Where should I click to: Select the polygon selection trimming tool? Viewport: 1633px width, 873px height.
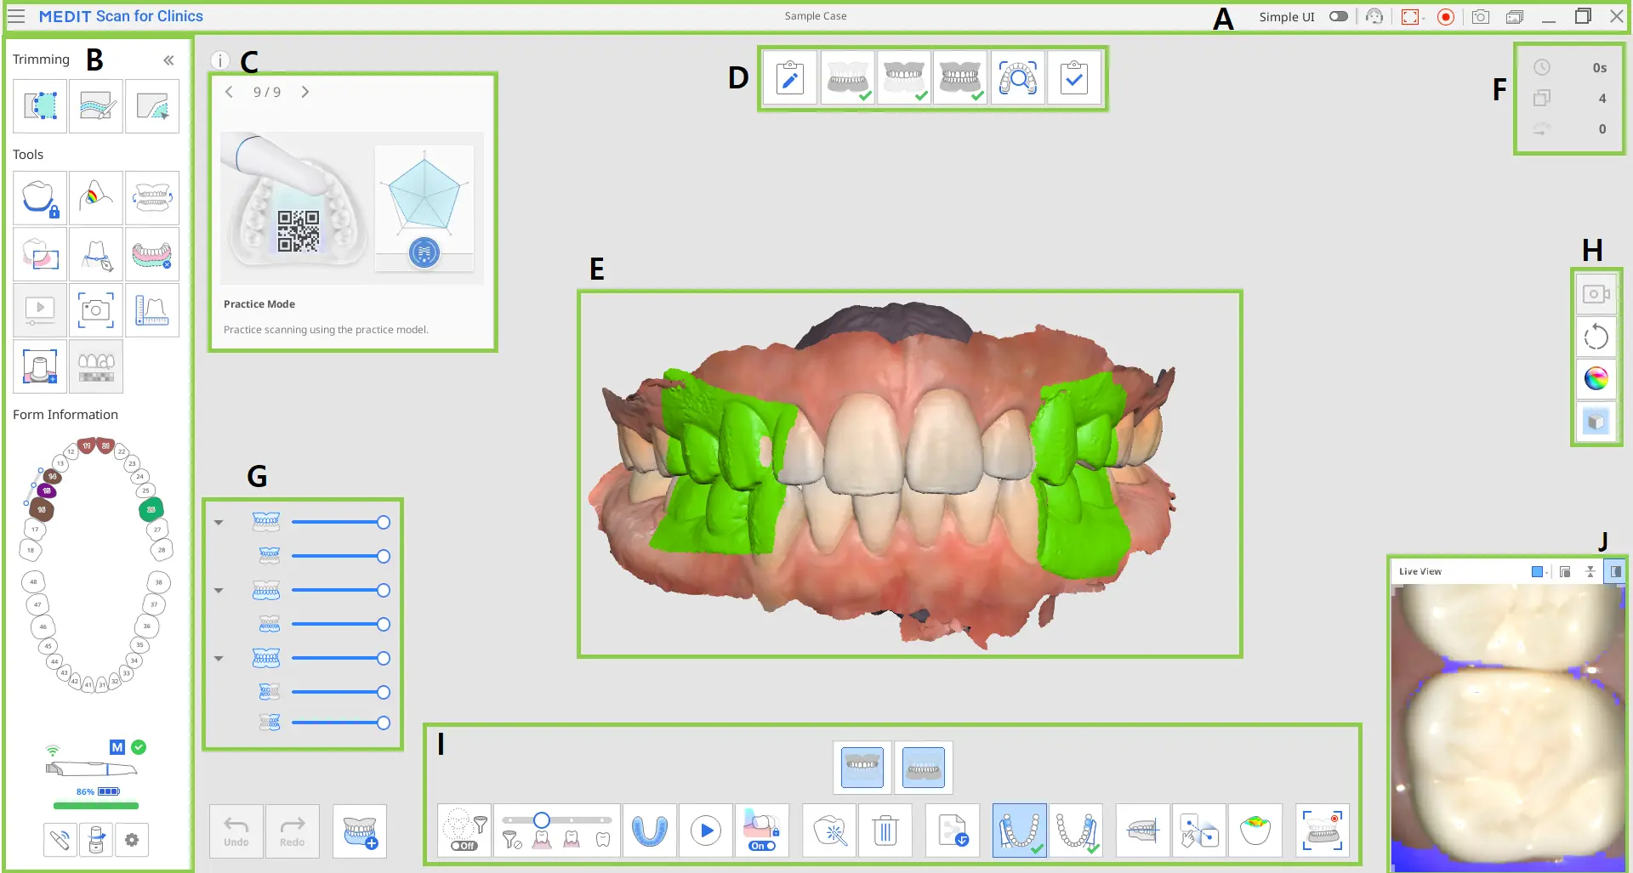(40, 106)
